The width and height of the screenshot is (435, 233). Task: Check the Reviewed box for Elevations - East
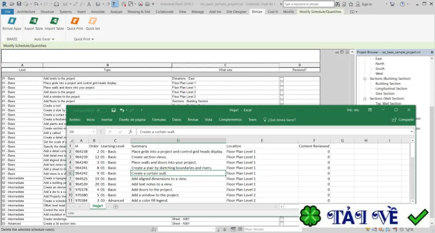282,79
